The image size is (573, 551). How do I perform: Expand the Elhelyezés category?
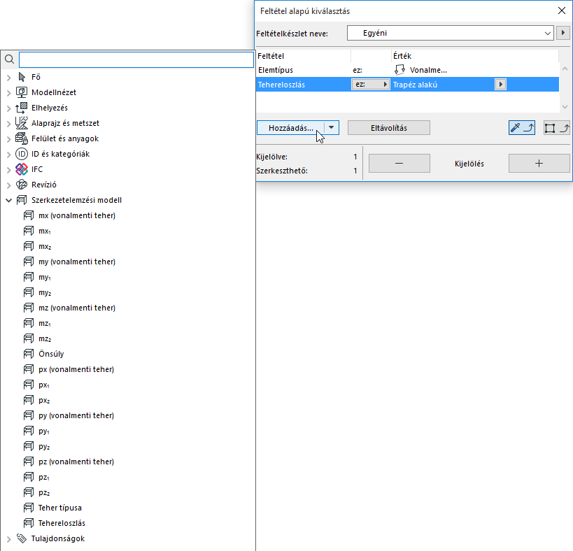(x=9, y=108)
